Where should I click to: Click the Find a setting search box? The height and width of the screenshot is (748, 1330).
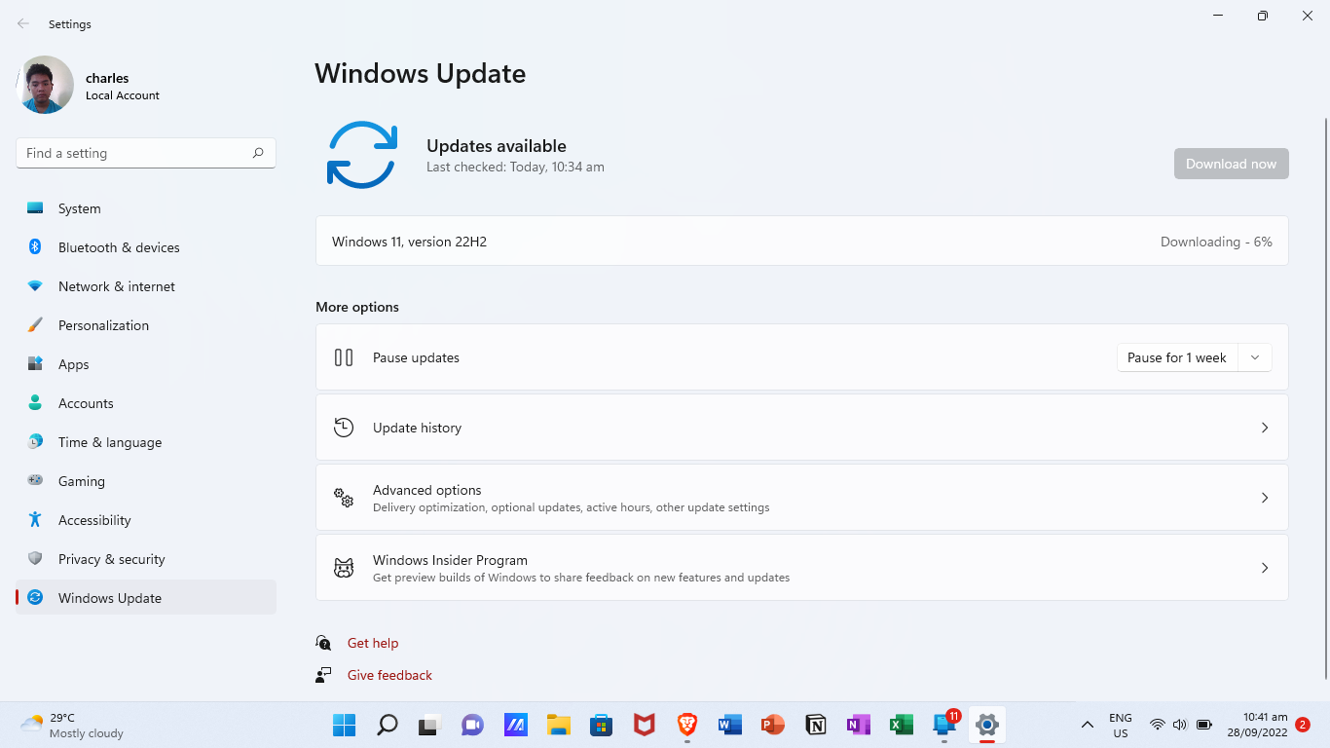146,153
